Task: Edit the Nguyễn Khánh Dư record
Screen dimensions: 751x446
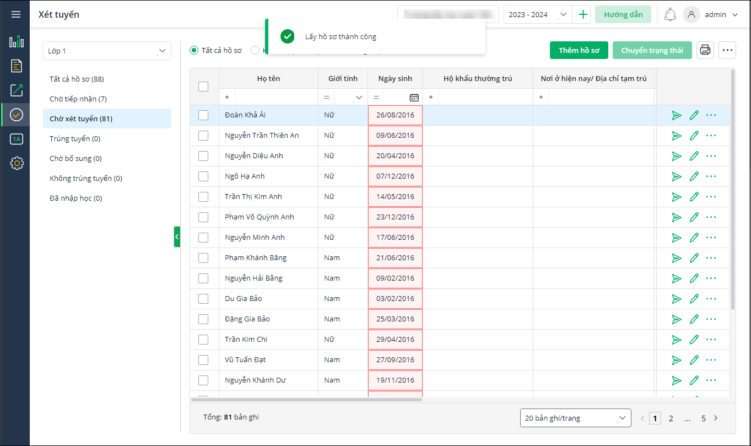Action: pyautogui.click(x=694, y=380)
